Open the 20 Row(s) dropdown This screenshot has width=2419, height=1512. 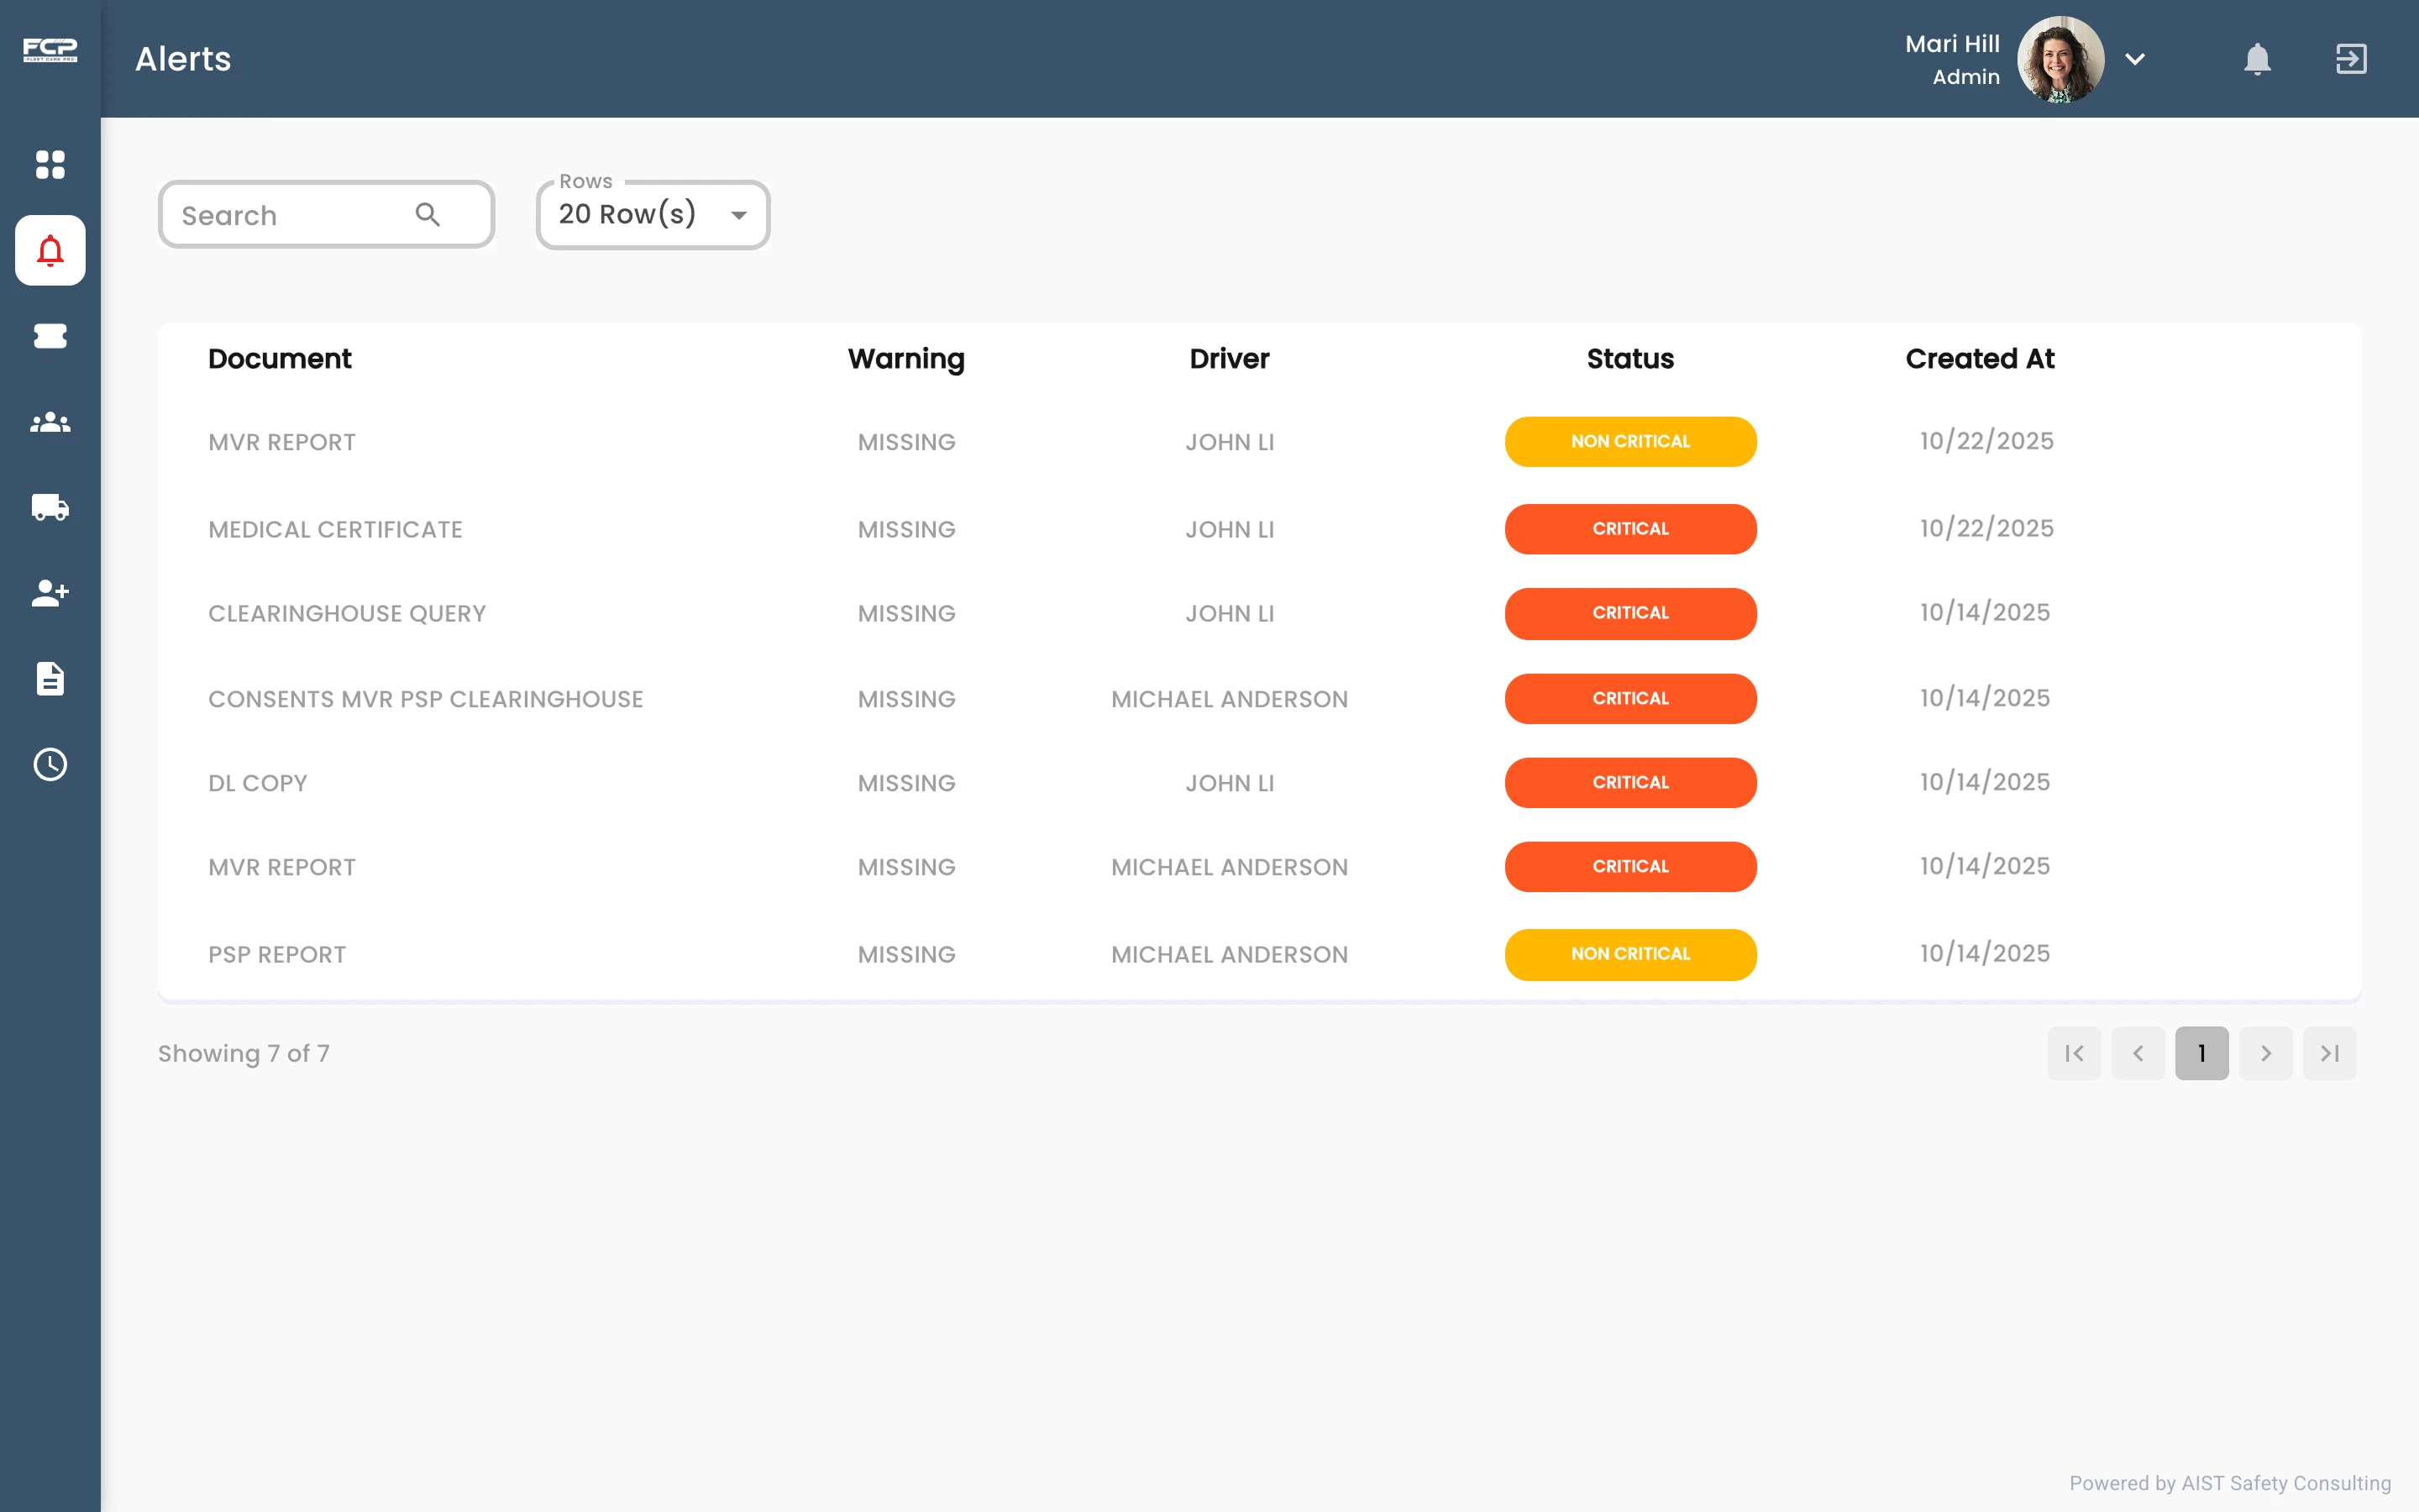click(653, 214)
